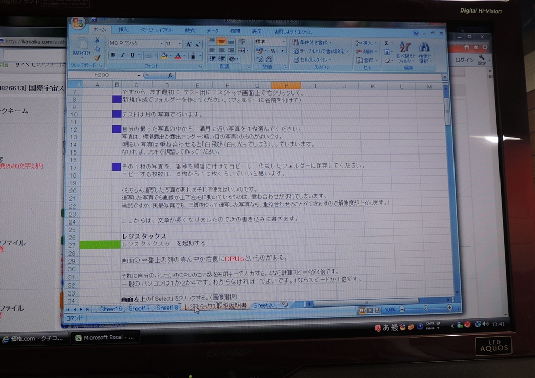
Task: Click the Cut scissors icon
Action: 97,40
